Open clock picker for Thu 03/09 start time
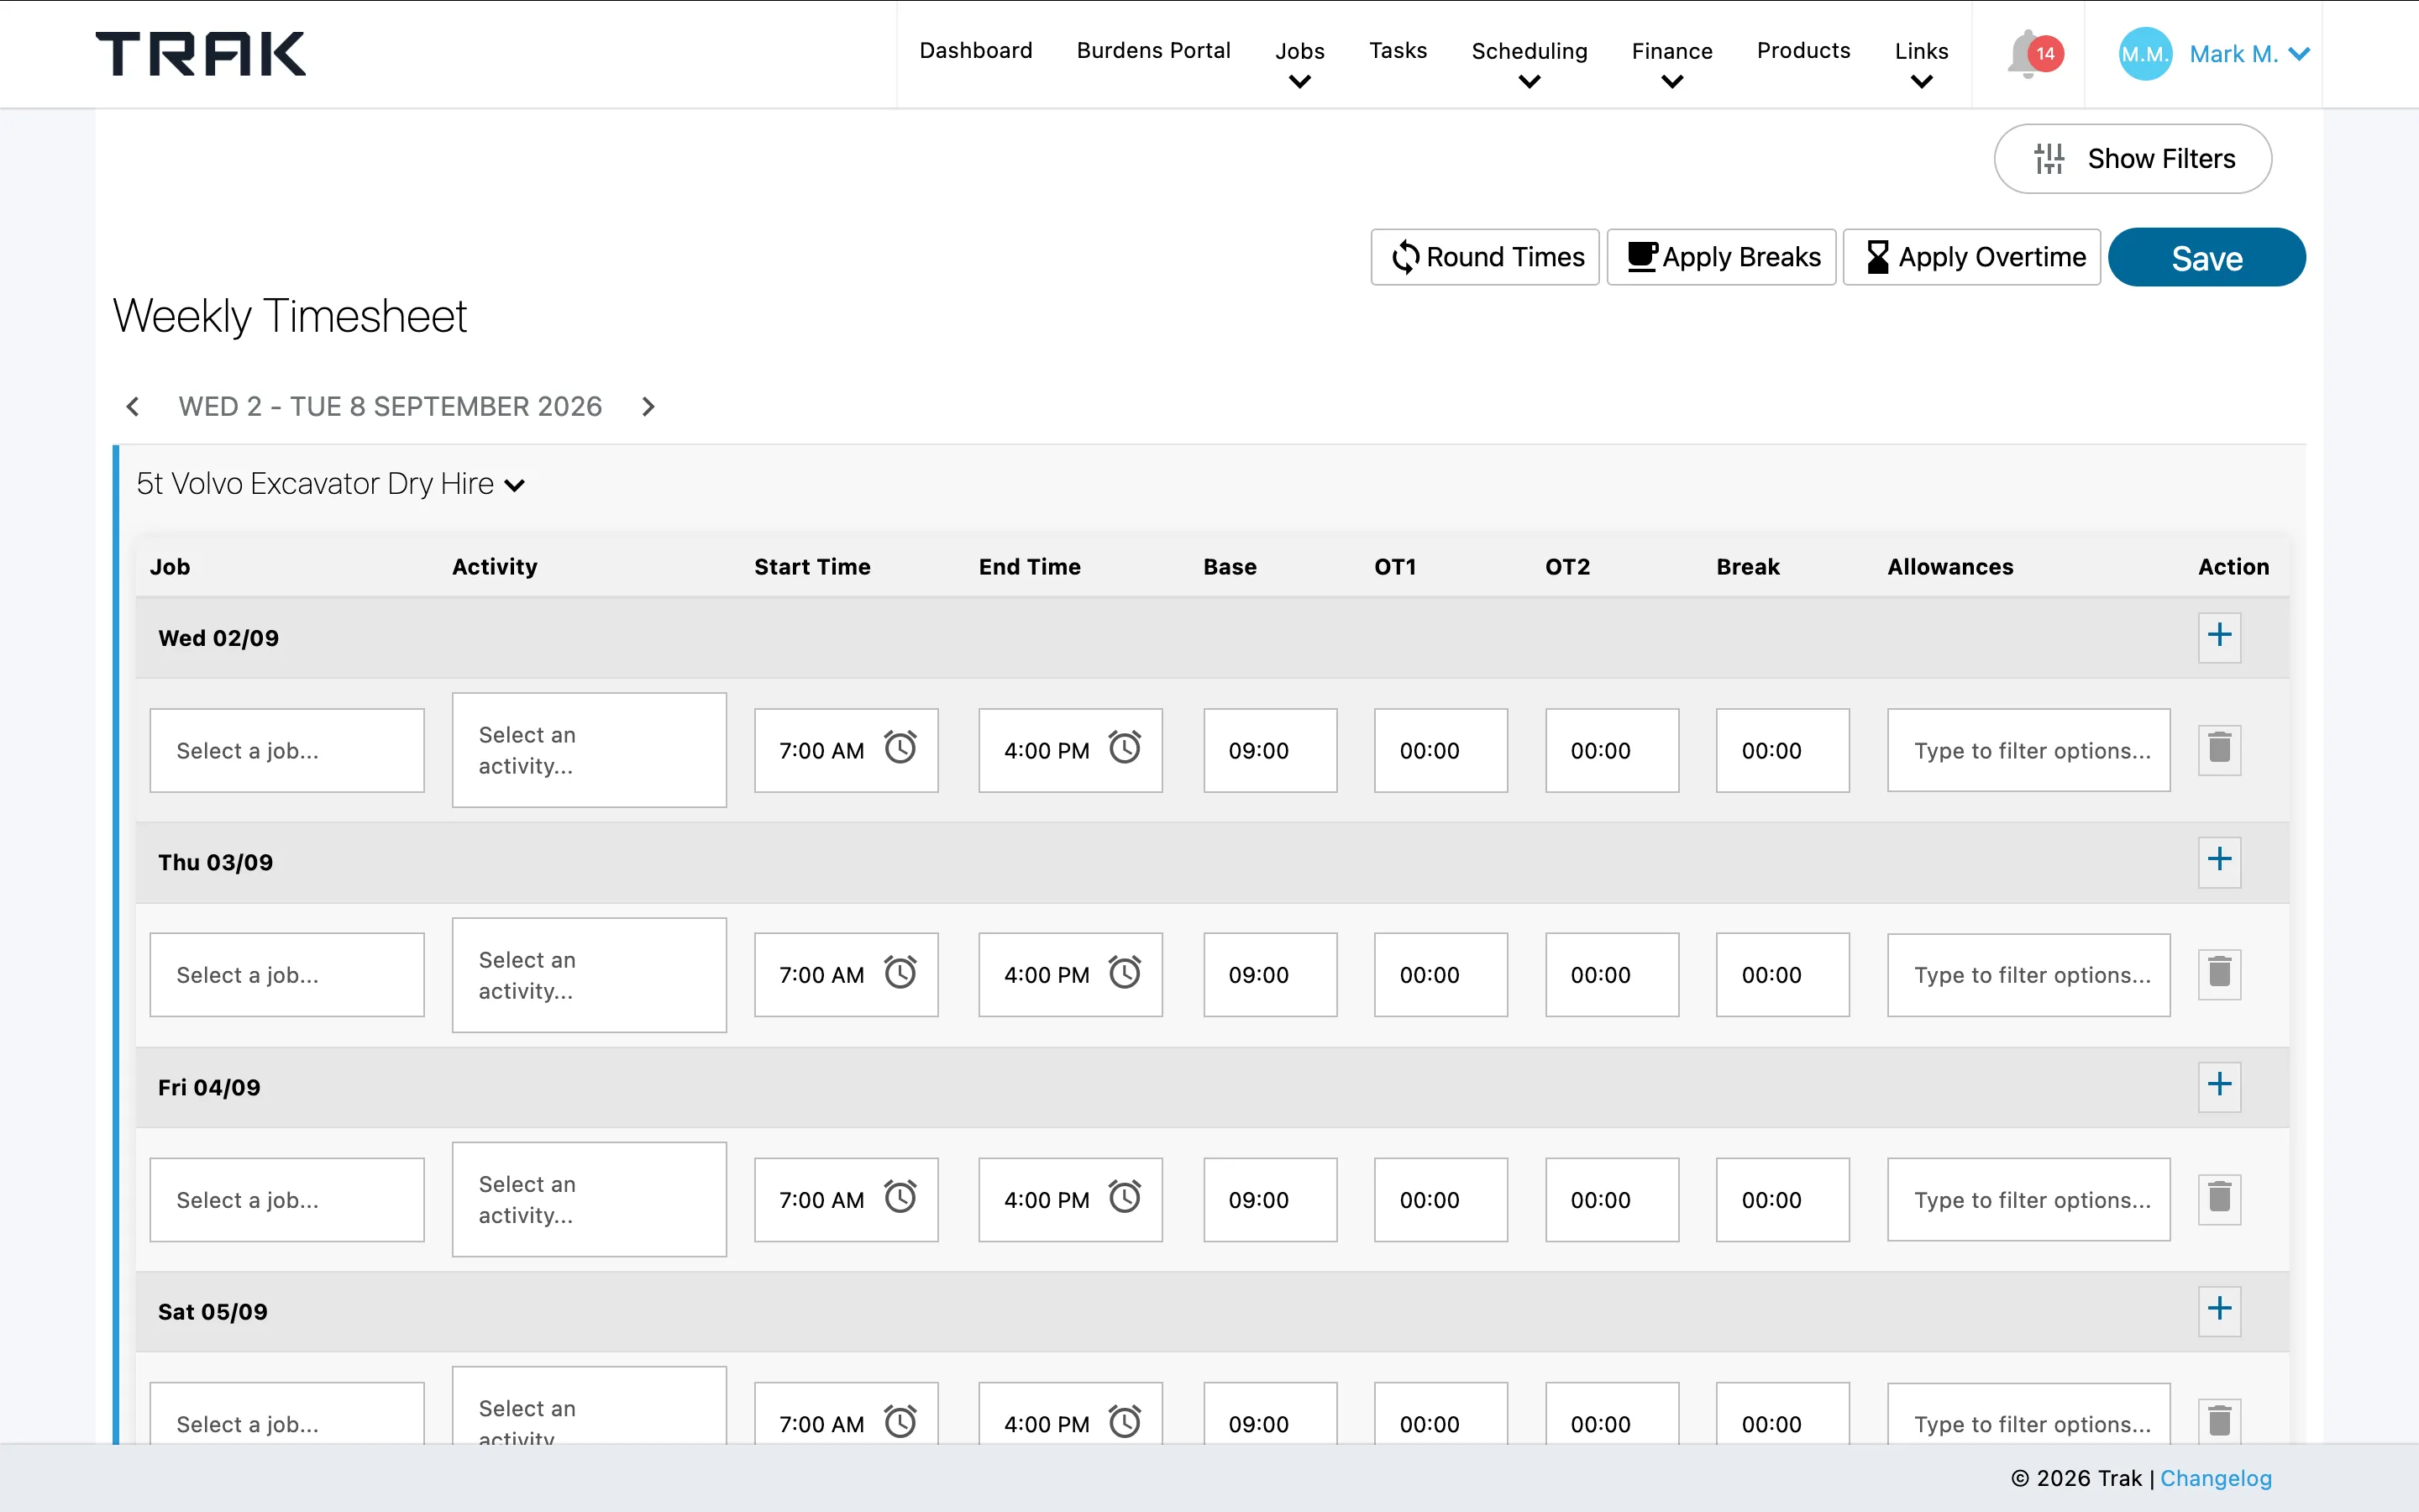 (x=900, y=973)
